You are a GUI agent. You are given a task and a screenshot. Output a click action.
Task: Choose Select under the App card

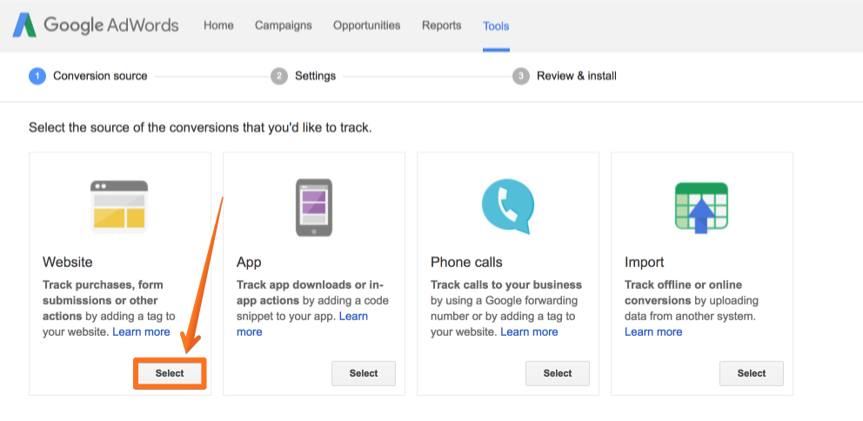[x=364, y=373]
